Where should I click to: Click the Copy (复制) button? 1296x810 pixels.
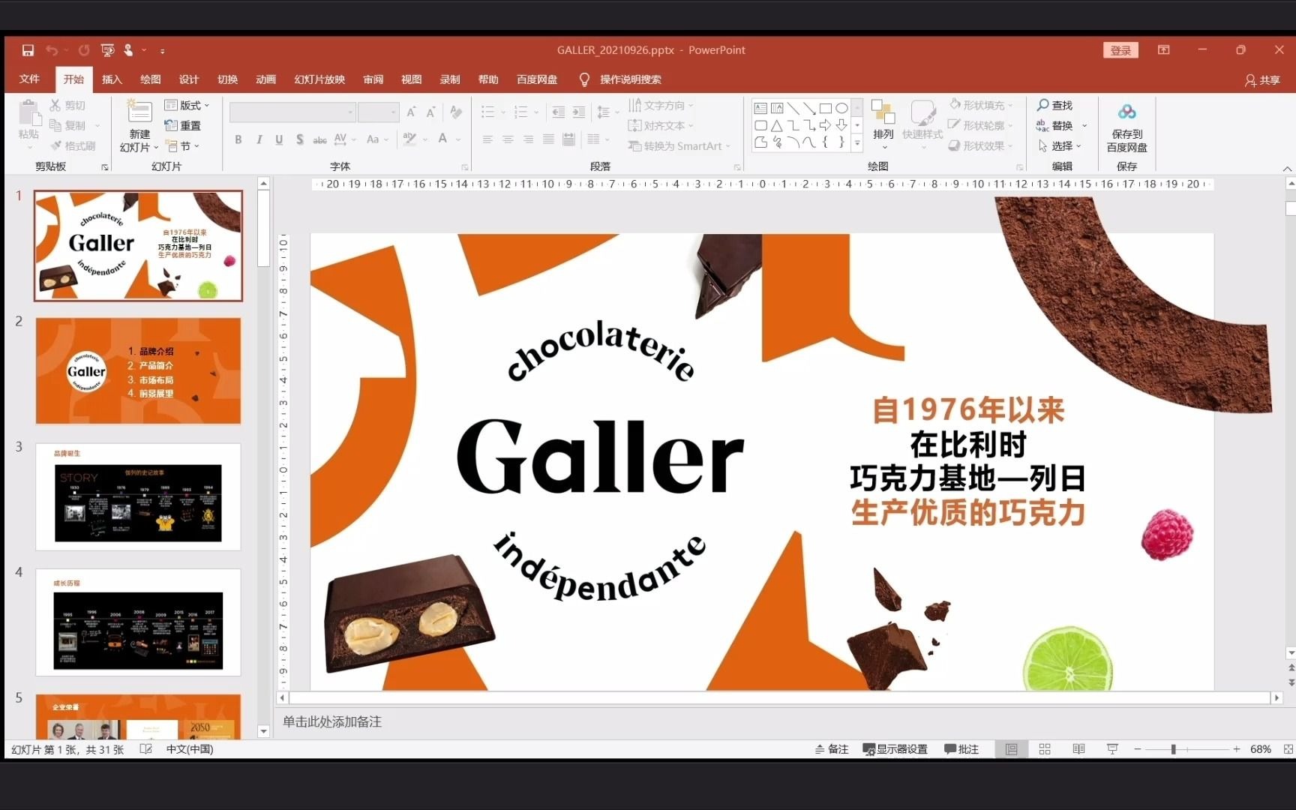(67, 125)
